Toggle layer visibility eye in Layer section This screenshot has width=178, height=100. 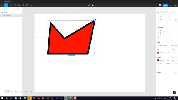tap(176, 45)
